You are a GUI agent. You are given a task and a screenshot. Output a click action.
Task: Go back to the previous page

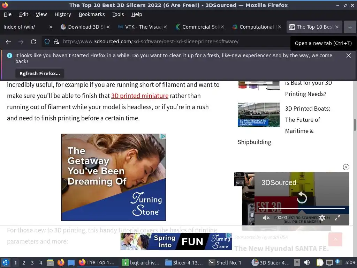[8, 42]
